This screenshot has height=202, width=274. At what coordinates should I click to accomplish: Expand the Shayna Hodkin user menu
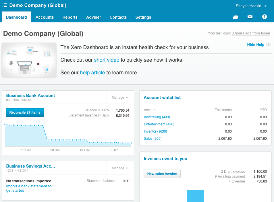(251, 6)
